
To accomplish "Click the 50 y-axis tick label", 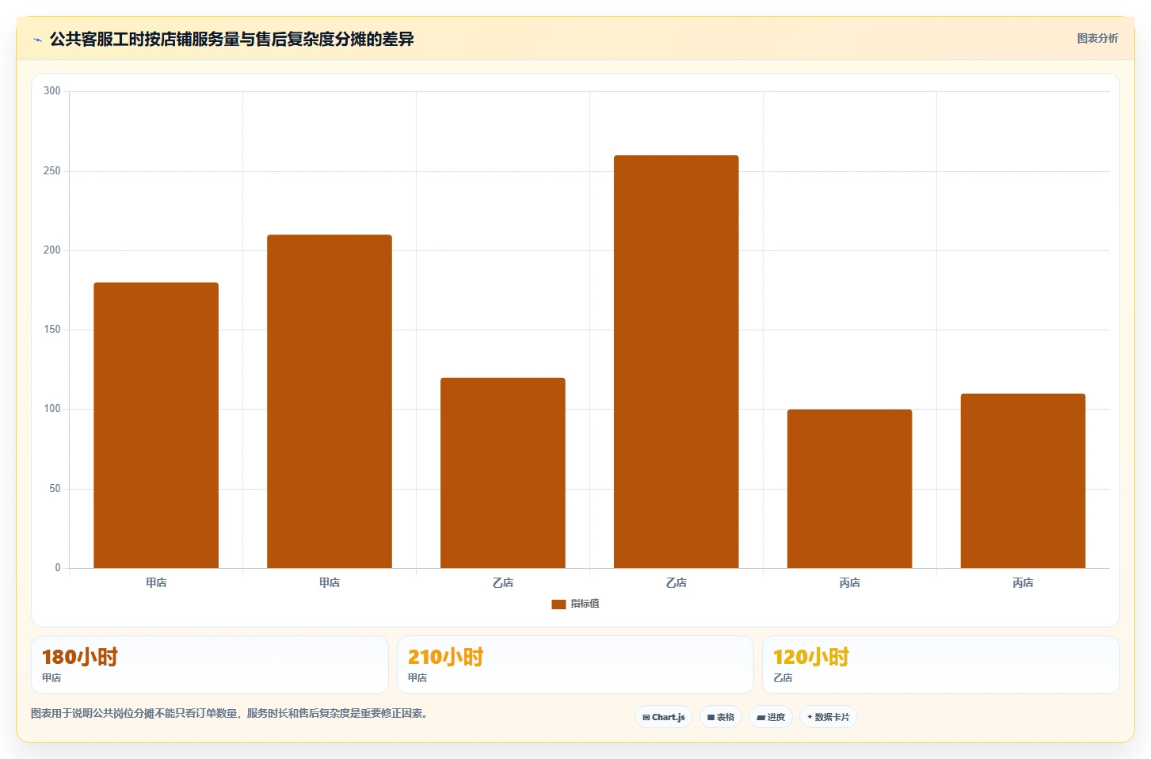I will [x=55, y=489].
